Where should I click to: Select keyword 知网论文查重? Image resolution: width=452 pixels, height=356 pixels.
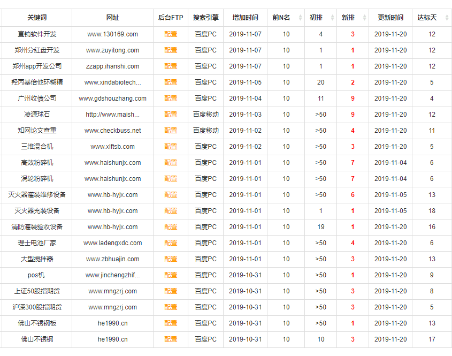point(37,131)
